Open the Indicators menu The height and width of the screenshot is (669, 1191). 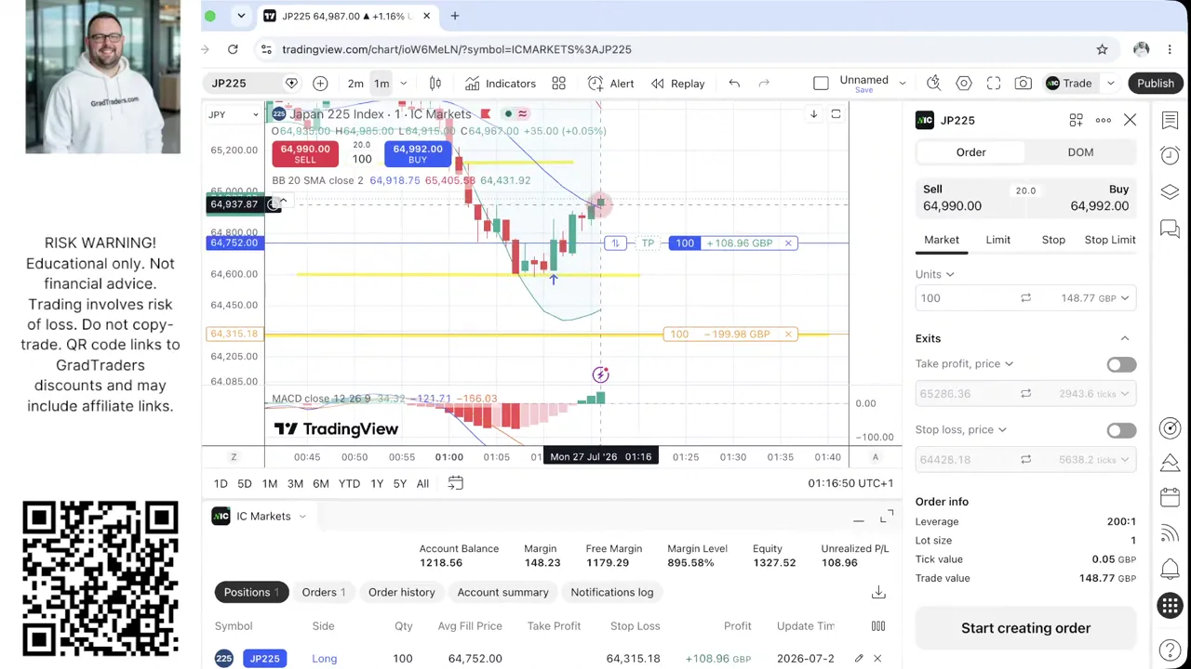coord(501,84)
